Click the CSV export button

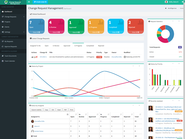53,110
